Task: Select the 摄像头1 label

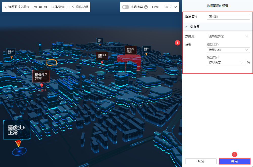Action: click(100, 40)
